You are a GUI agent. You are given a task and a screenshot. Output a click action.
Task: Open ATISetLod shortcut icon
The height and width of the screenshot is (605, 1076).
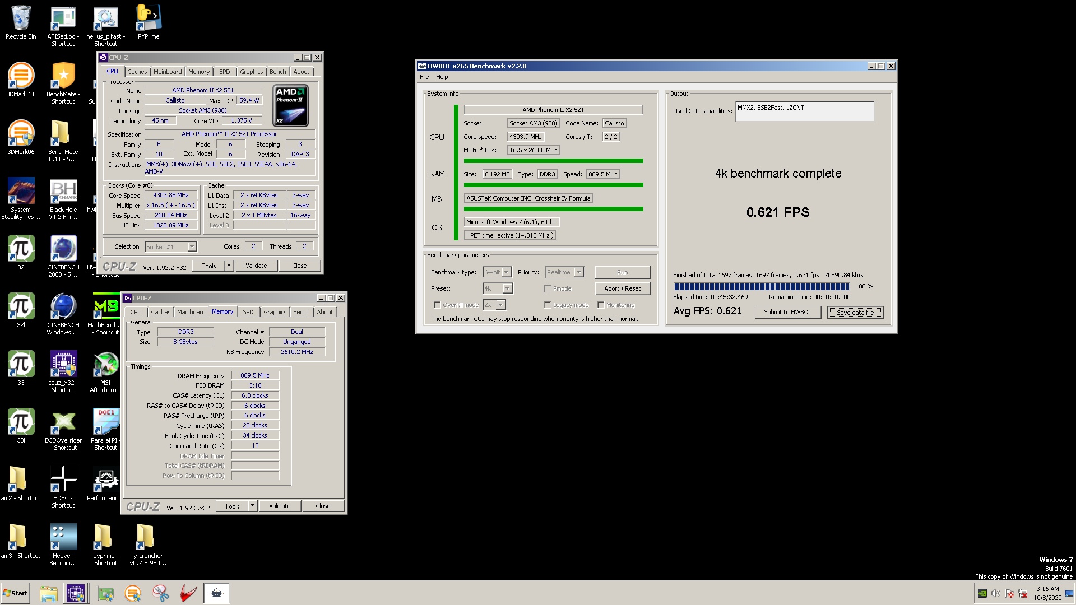63,26
